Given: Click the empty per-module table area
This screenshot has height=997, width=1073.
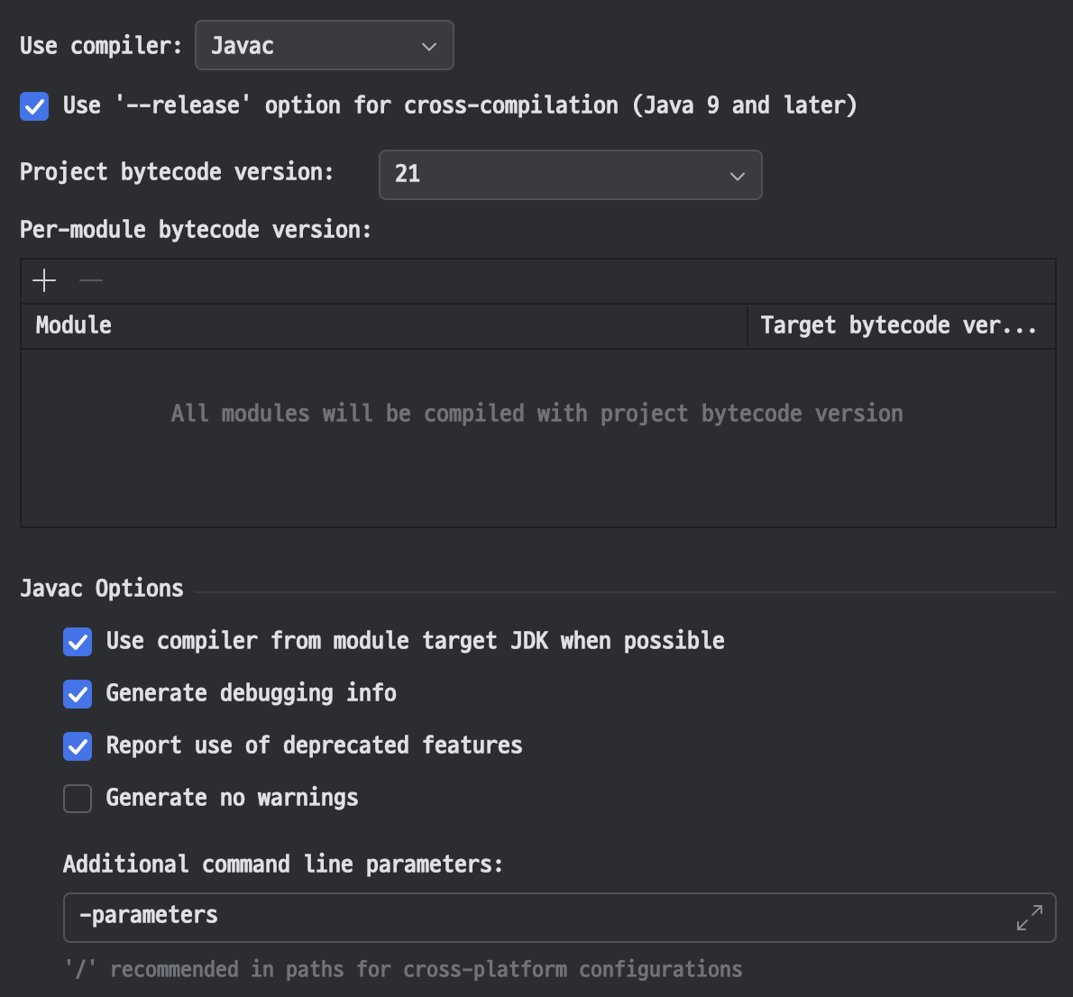Looking at the screenshot, I should [x=537, y=469].
